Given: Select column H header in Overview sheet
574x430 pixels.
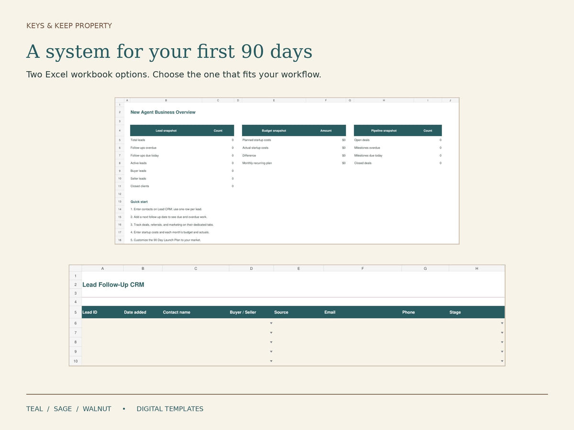Looking at the screenshot, I should tap(384, 100).
